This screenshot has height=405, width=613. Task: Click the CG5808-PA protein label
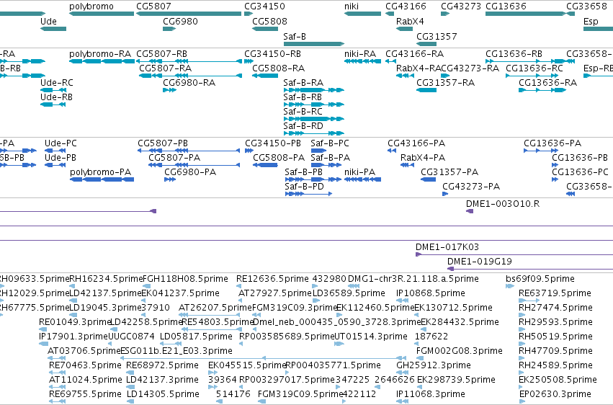point(279,158)
